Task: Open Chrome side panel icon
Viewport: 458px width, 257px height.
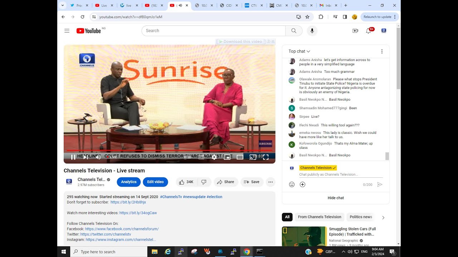Action: (x=345, y=17)
